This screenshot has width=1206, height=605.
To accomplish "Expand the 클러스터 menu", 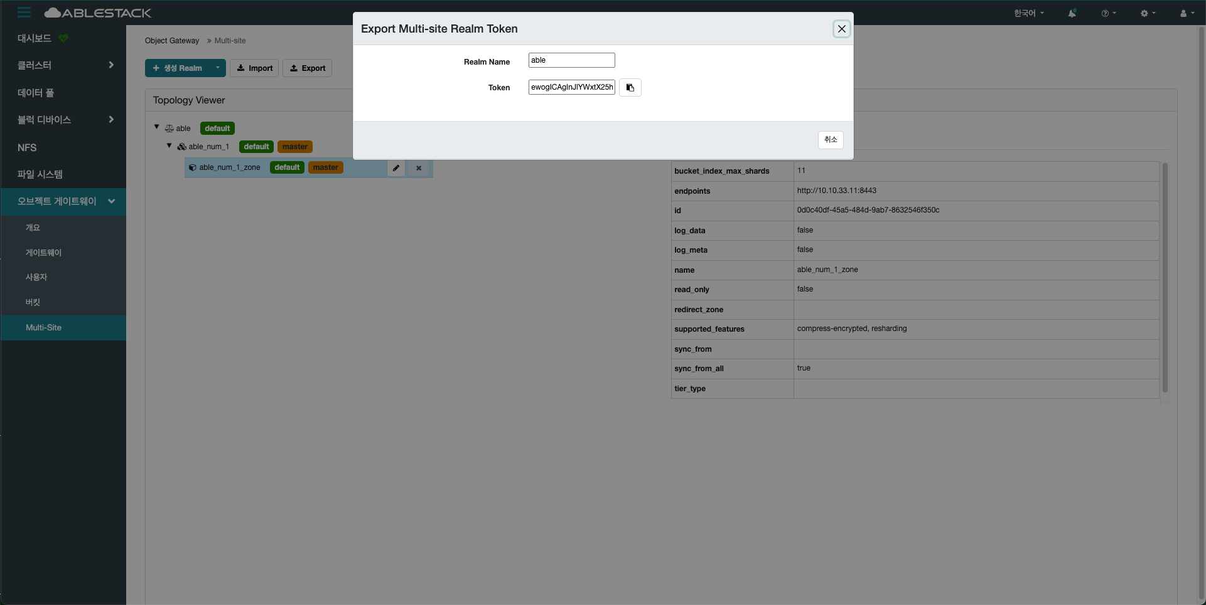I will click(x=63, y=65).
